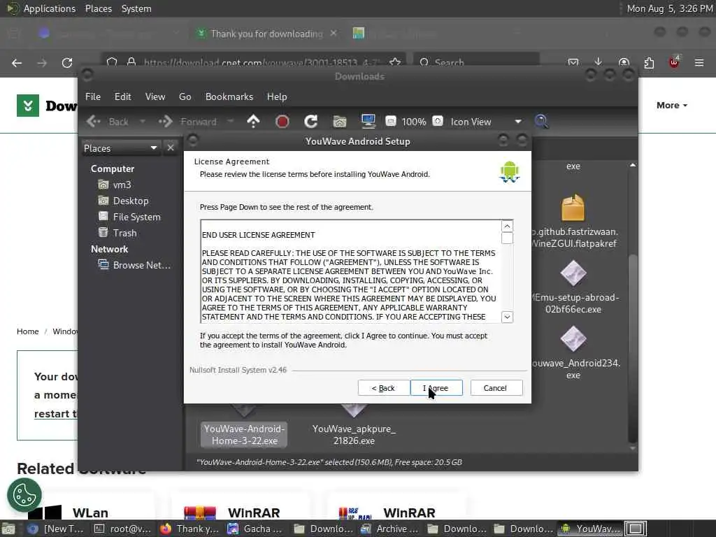Reload the browser page
716x537 pixels.
coord(67,63)
